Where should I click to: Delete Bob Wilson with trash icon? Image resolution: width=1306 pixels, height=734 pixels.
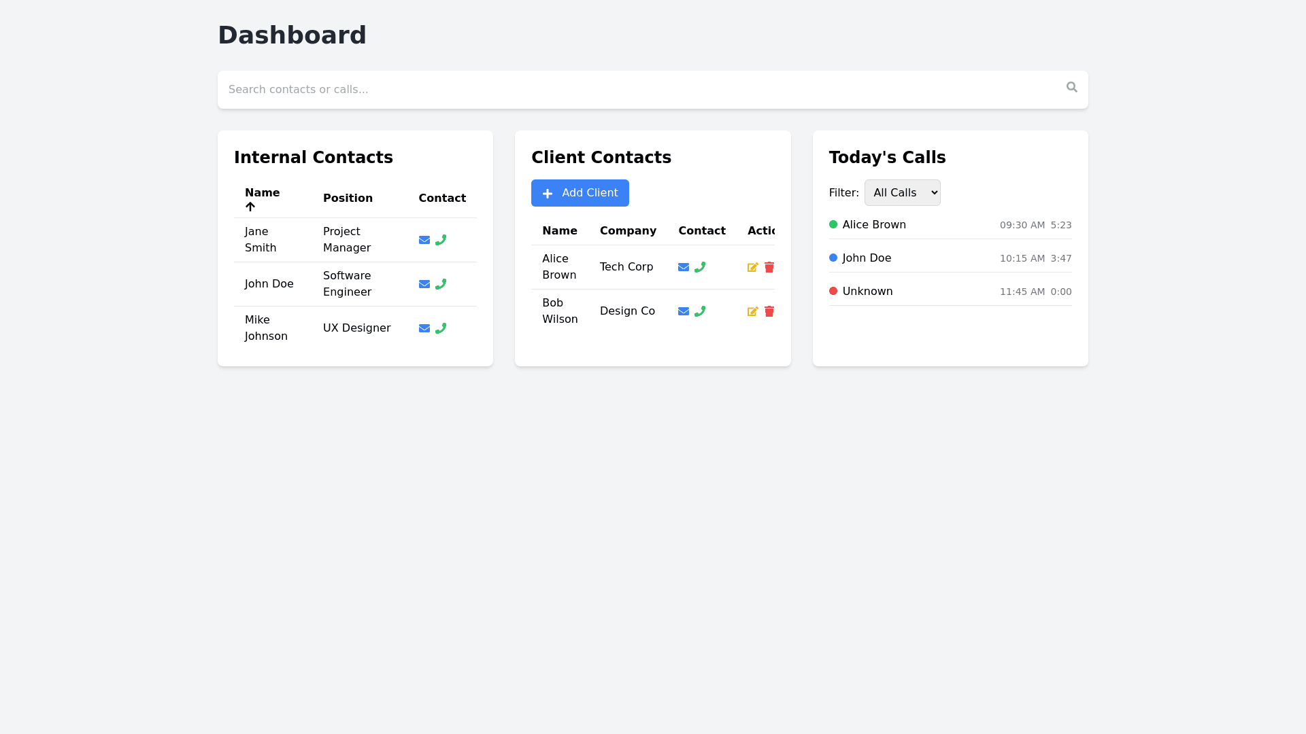coord(769,311)
